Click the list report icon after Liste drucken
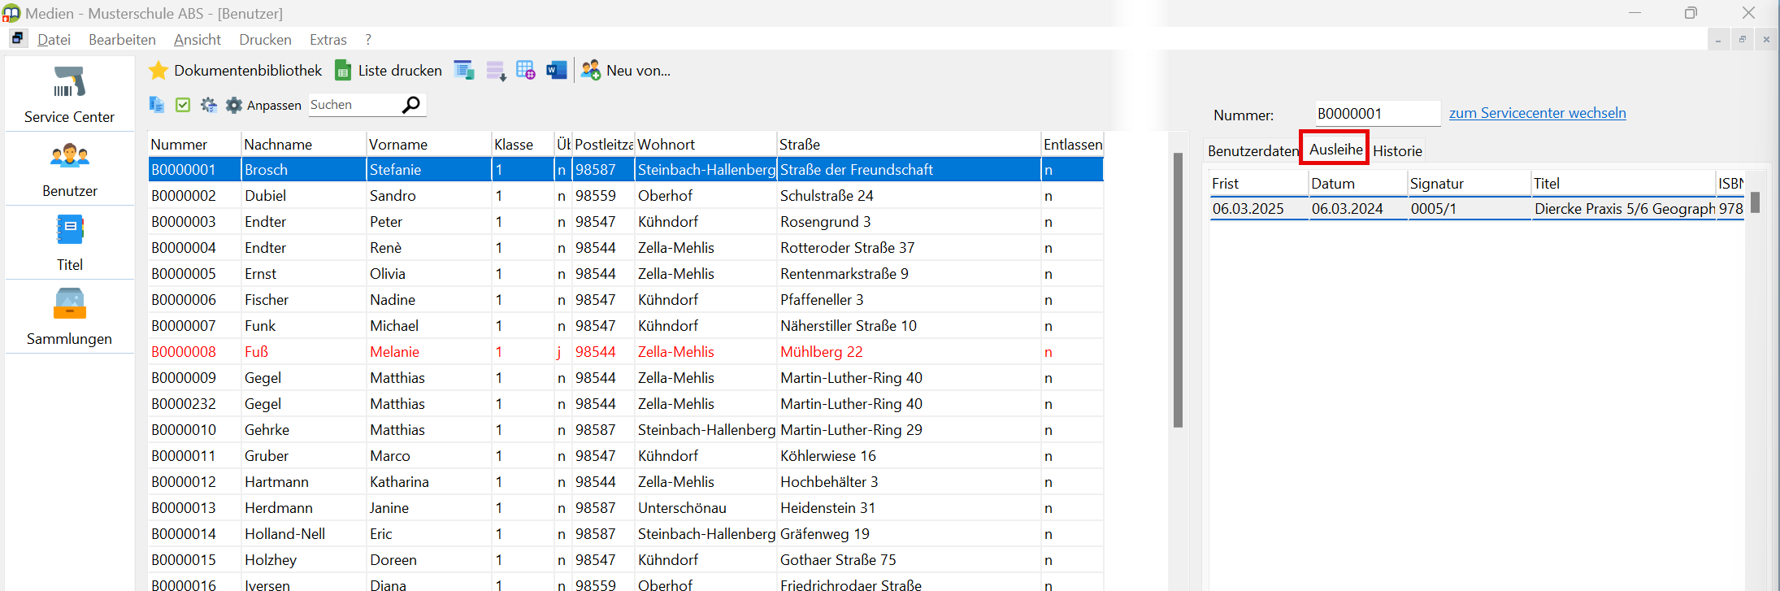This screenshot has height=591, width=1780. tap(464, 71)
